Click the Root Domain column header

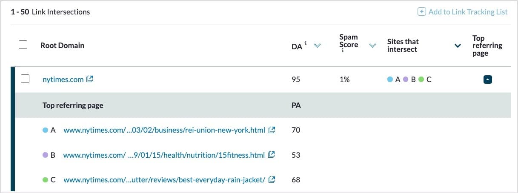click(62, 45)
